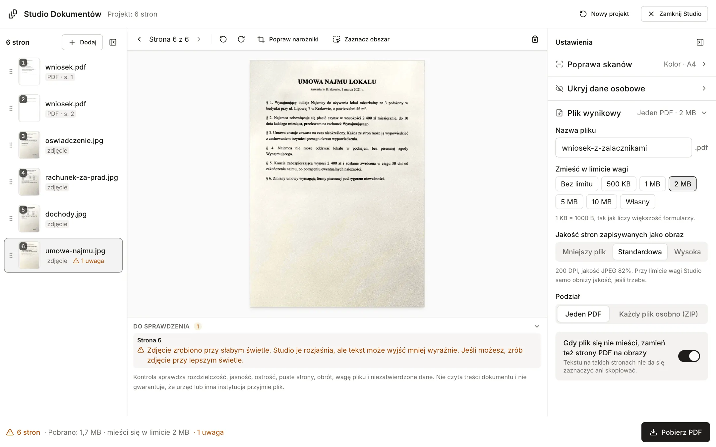The height and width of the screenshot is (447, 716).
Task: Collapse the page list sidebar icon
Action: pyautogui.click(x=113, y=42)
